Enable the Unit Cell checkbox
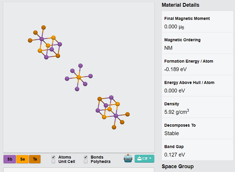The height and width of the screenshot is (172, 235). [53, 161]
